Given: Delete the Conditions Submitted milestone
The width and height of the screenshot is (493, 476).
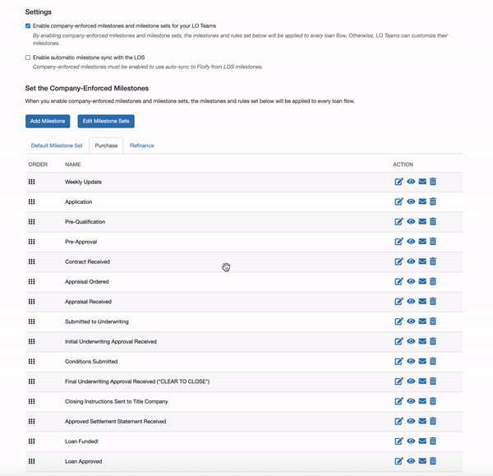Looking at the screenshot, I should pyautogui.click(x=433, y=362).
